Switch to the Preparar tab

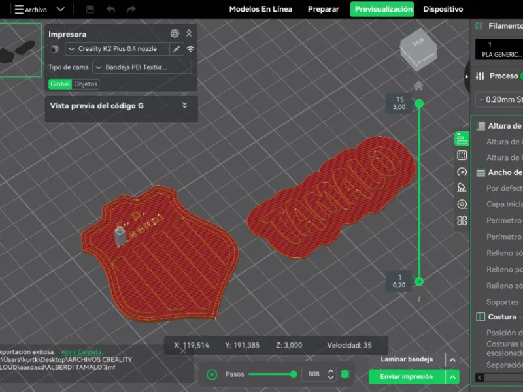click(323, 9)
